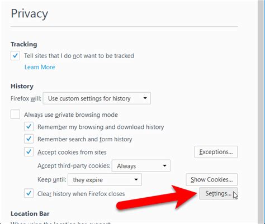
Task: Open Settings... for clearing history
Action: [x=219, y=193]
